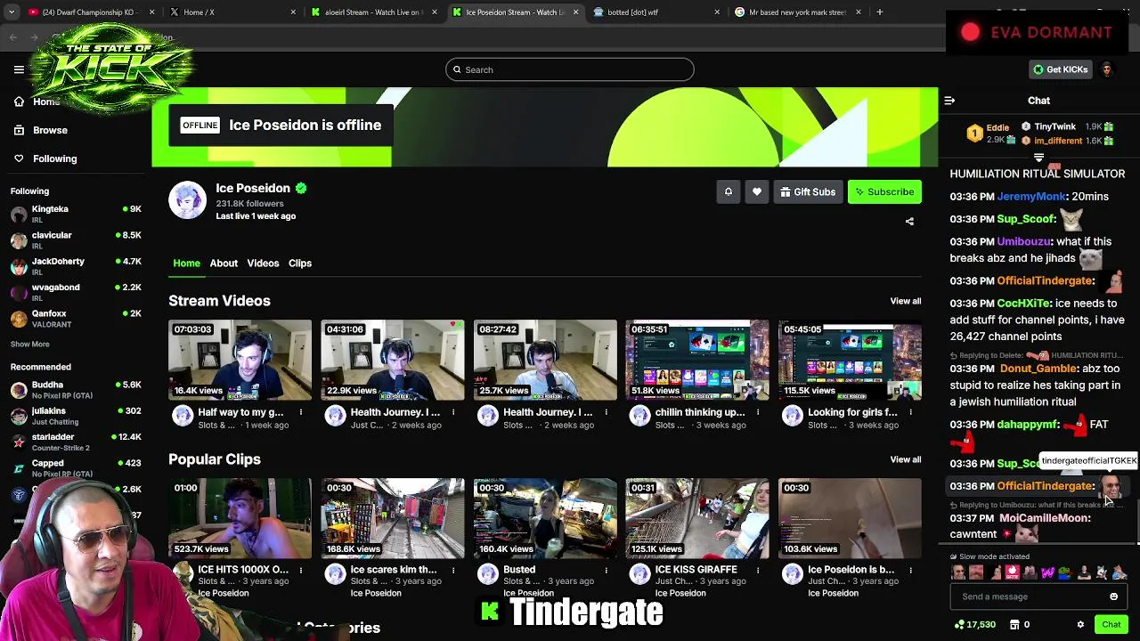1140x641 pixels.
Task: Open the browser tab list dropdown arrow
Action: tap(13, 12)
